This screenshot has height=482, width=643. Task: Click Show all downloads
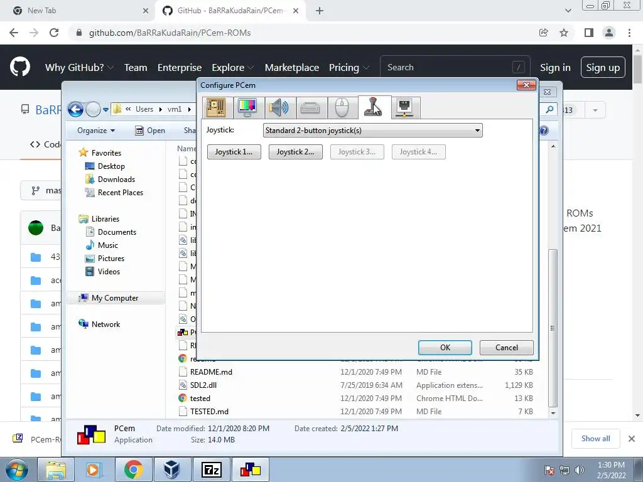[595, 439]
